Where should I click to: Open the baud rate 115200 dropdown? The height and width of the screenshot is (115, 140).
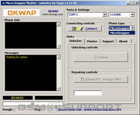tap(132, 15)
